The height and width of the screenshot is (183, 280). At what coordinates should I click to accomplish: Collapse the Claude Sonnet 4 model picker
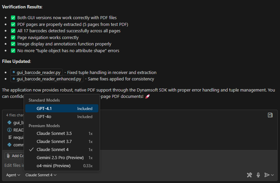(41, 175)
